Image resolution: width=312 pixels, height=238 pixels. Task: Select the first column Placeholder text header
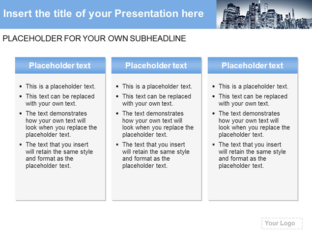[60, 65]
